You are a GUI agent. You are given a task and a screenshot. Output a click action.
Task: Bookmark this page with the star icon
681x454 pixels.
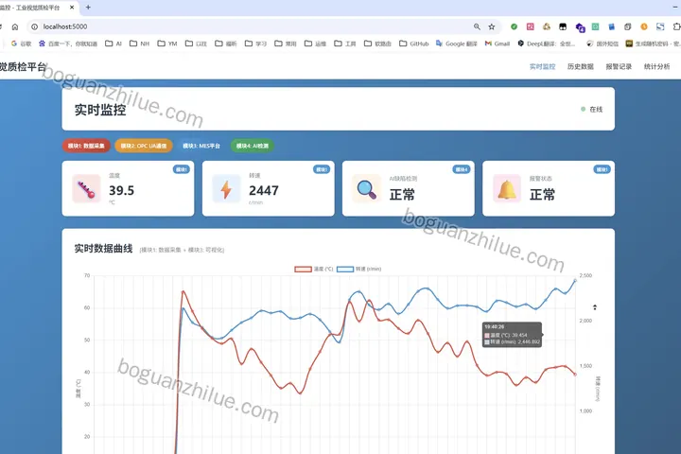[492, 26]
